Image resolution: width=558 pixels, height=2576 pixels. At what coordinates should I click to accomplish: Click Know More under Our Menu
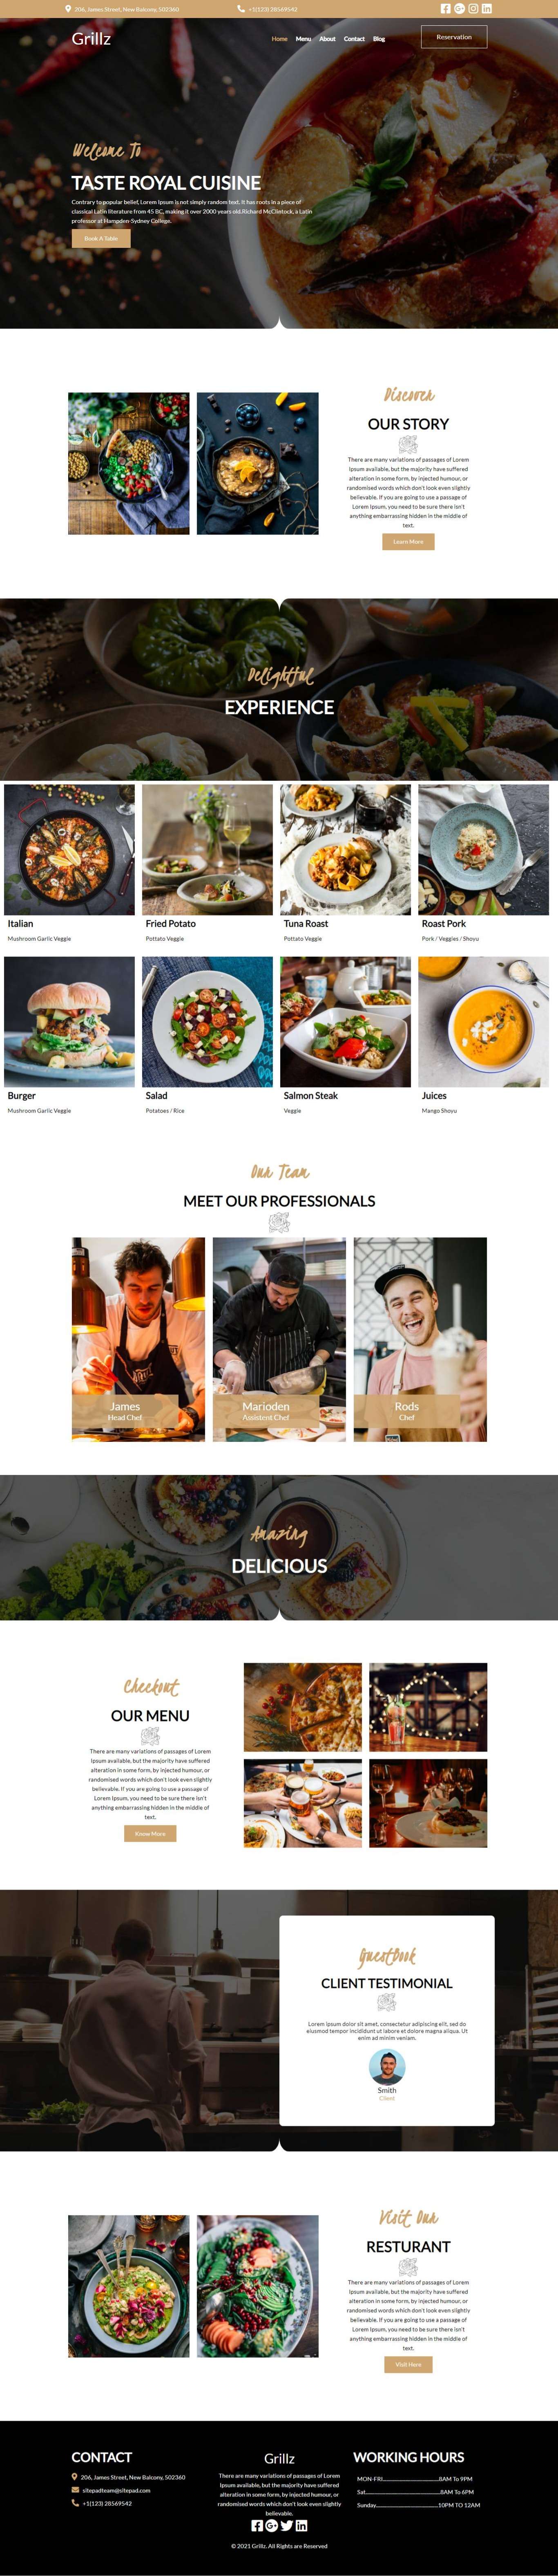click(150, 1833)
